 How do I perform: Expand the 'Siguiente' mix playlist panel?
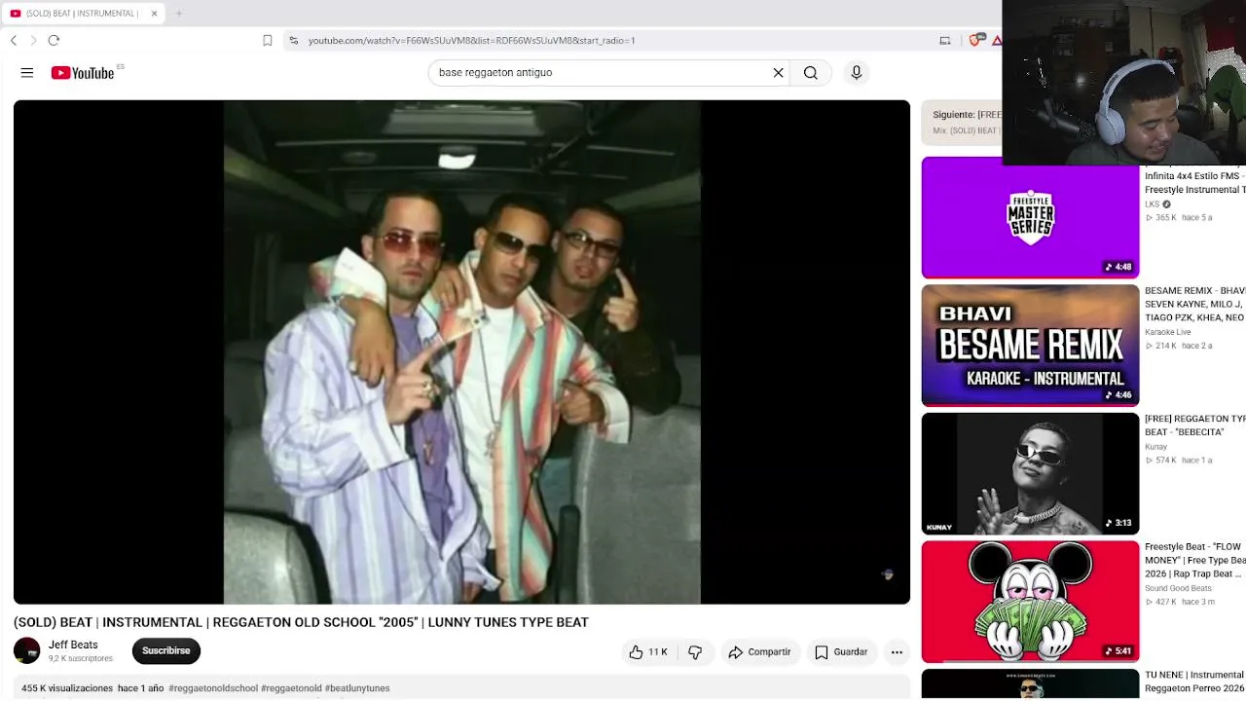tap(962, 122)
